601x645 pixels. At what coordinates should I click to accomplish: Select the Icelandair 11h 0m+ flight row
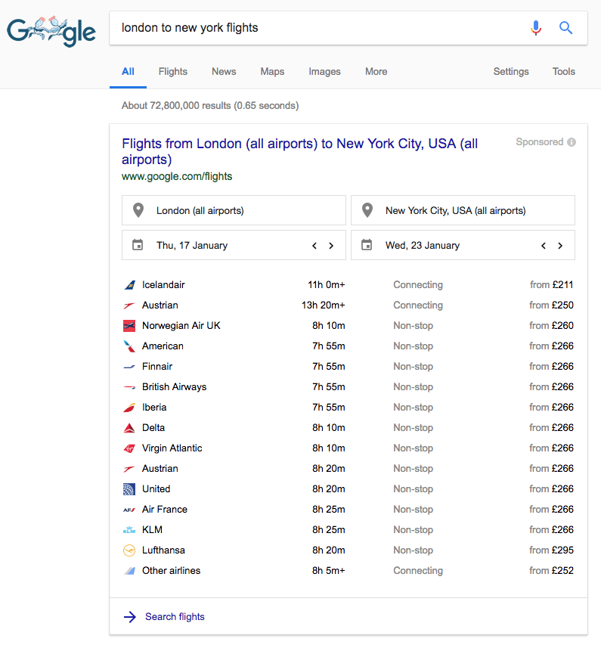(x=349, y=284)
